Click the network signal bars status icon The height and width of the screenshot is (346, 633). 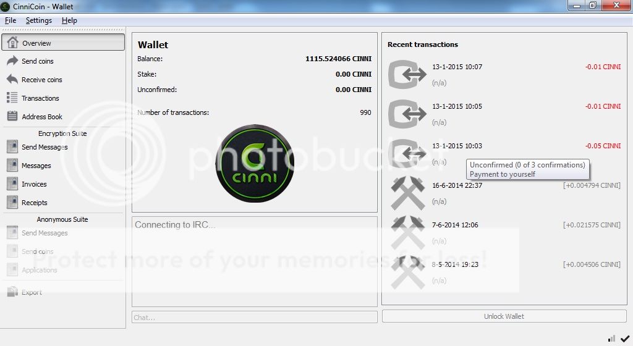pyautogui.click(x=611, y=339)
